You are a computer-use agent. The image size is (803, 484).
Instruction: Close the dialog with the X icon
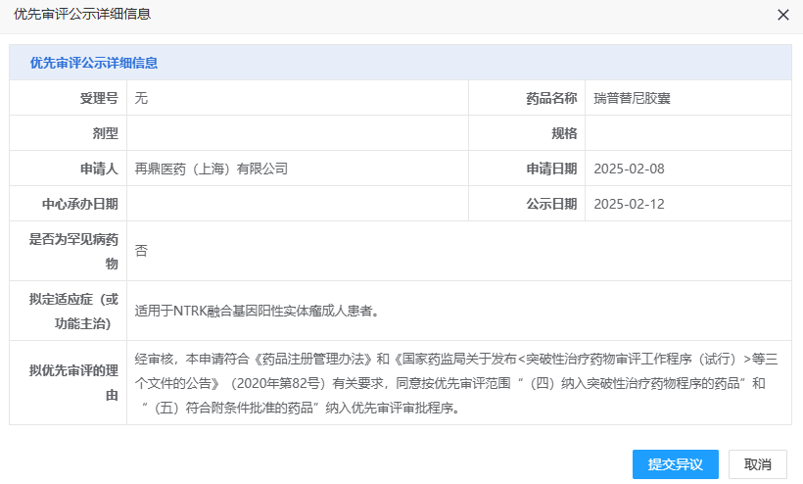[782, 15]
